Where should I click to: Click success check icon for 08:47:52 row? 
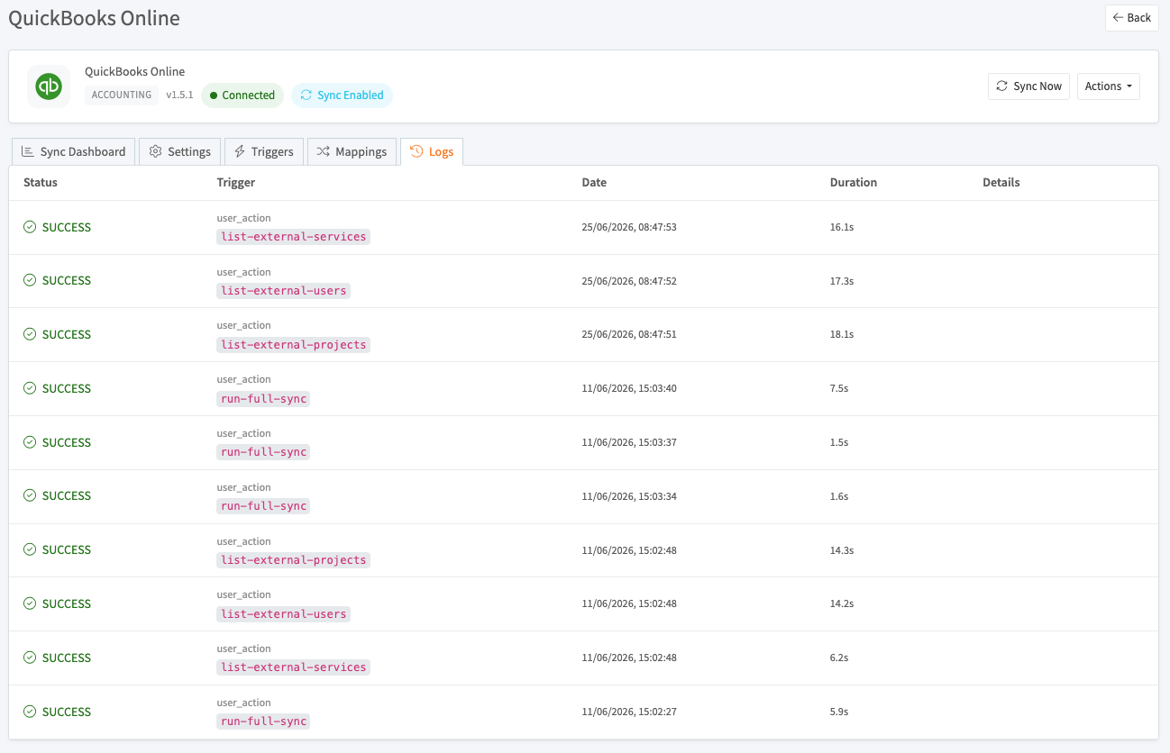pyautogui.click(x=30, y=280)
